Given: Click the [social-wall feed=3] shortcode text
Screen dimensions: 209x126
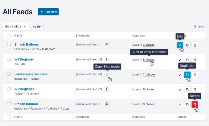Looking at the screenshot, I should pos(89,74).
